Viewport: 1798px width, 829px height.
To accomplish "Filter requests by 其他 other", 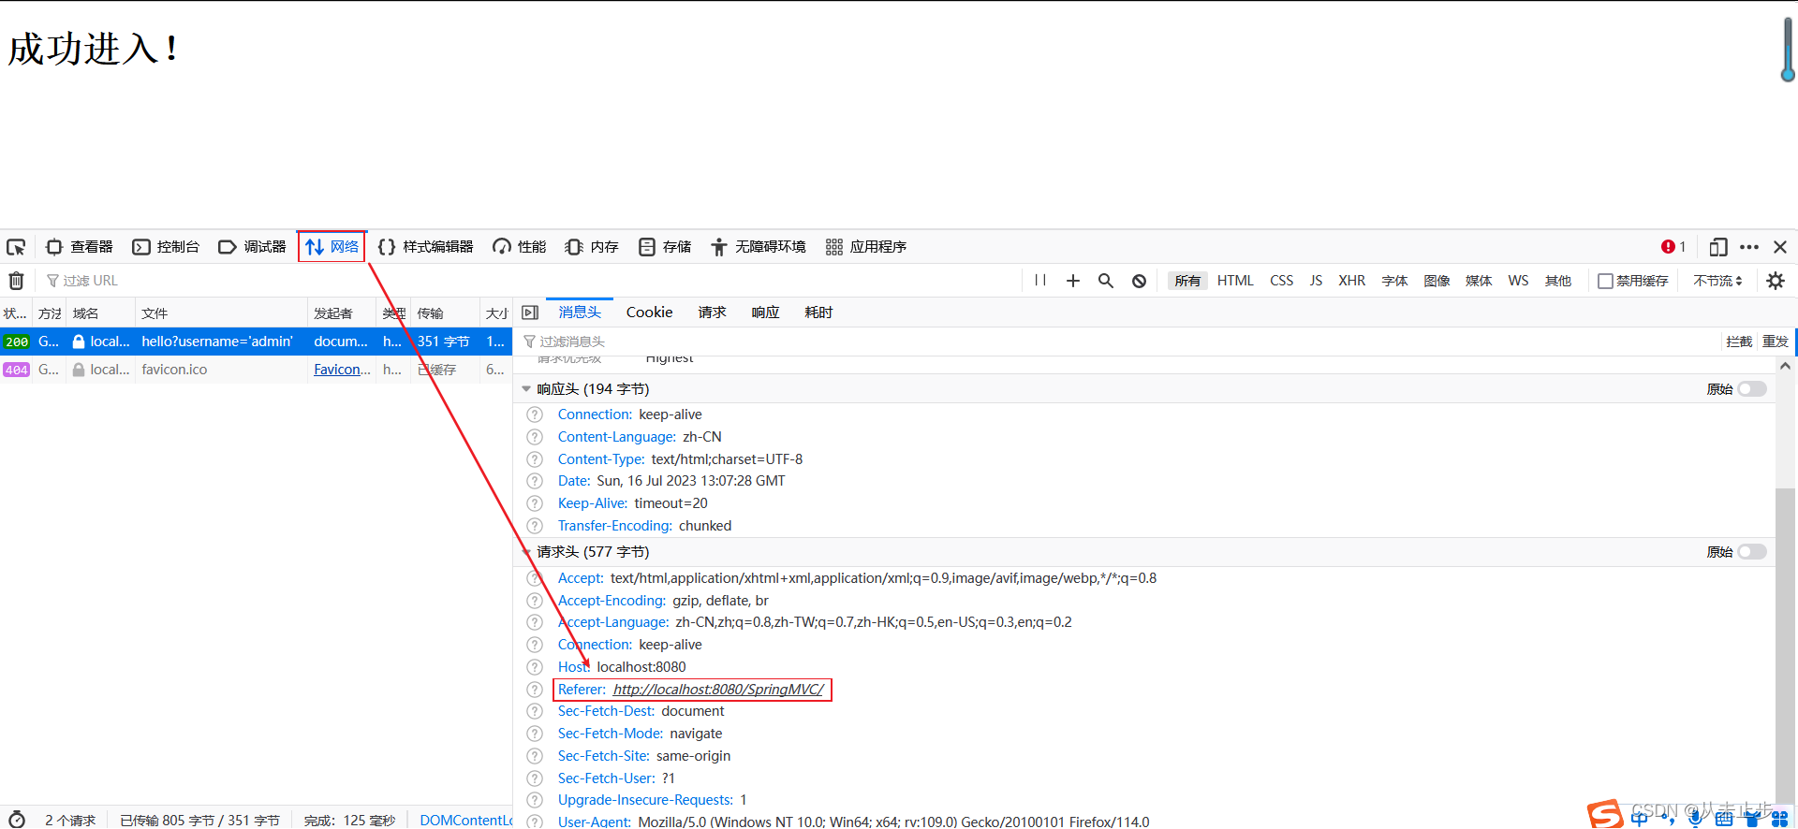I will tap(1558, 281).
